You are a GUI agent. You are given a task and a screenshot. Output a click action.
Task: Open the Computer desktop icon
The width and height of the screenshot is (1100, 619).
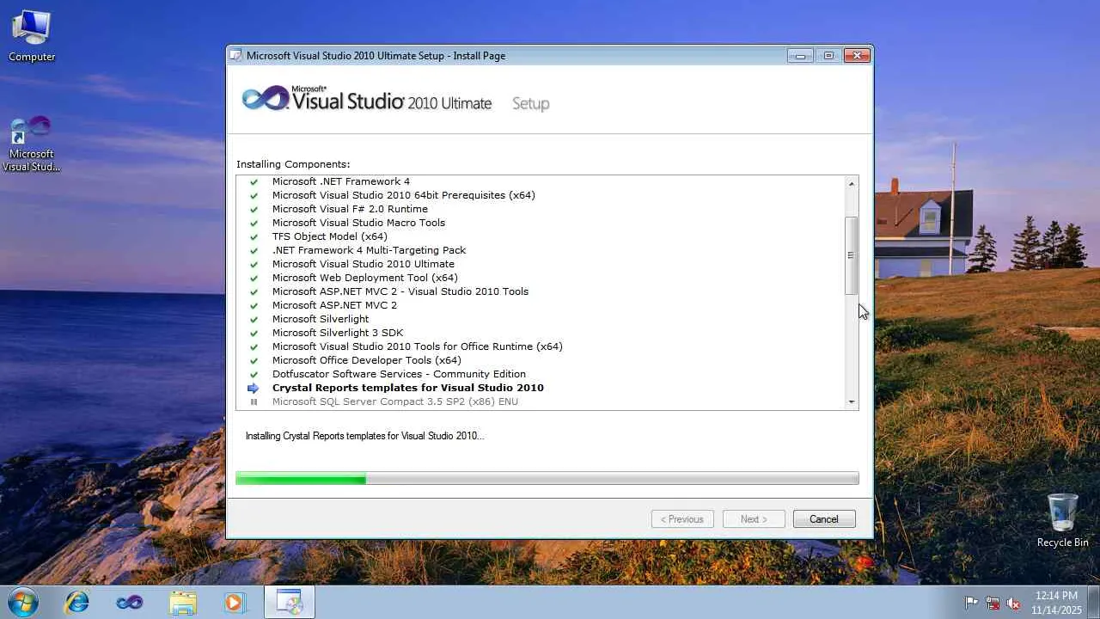32,36
